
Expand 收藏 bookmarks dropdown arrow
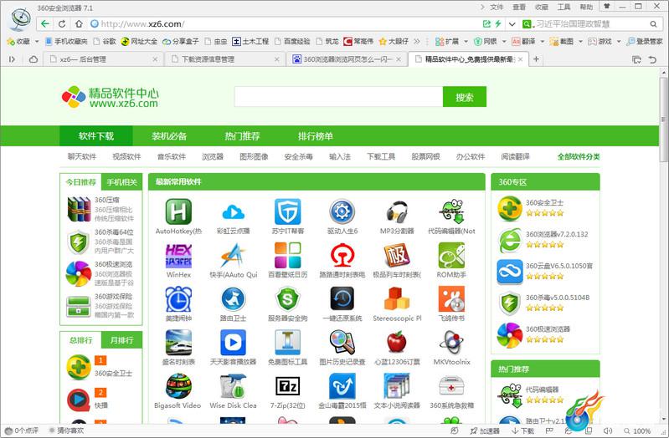[x=37, y=41]
